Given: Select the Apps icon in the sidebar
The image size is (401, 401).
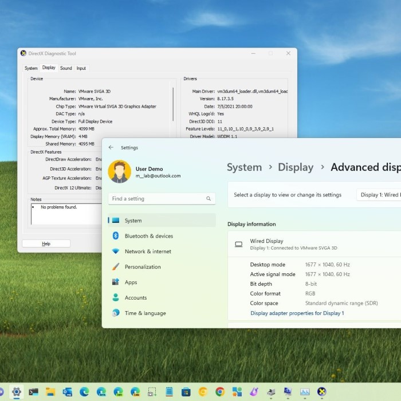Looking at the screenshot, I should pyautogui.click(x=115, y=282).
